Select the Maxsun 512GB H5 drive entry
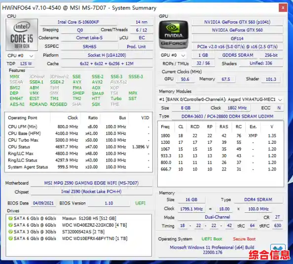Screen dimensions: 293x264 click(x=78, y=218)
